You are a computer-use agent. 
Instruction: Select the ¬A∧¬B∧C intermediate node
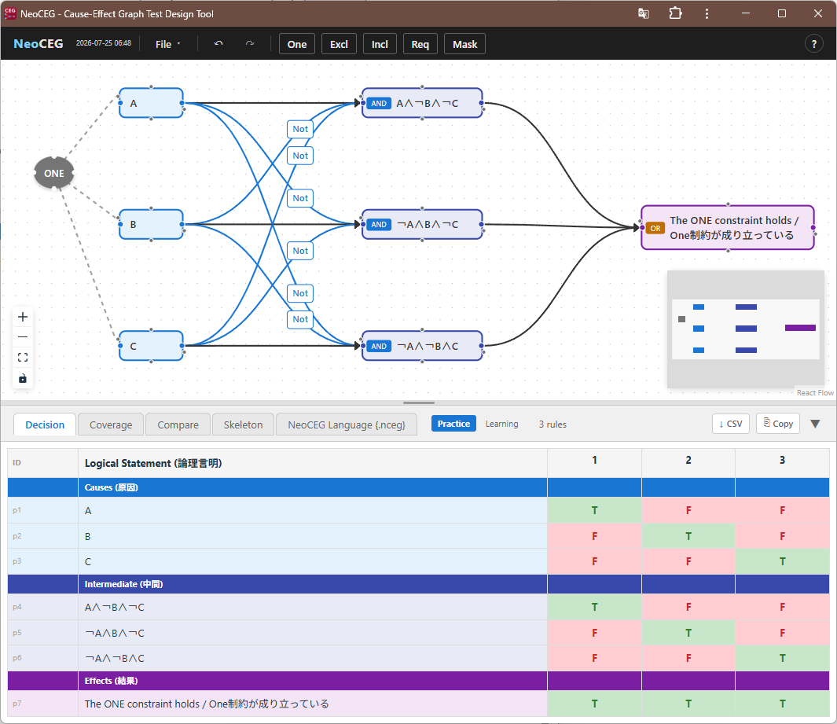[x=422, y=346]
